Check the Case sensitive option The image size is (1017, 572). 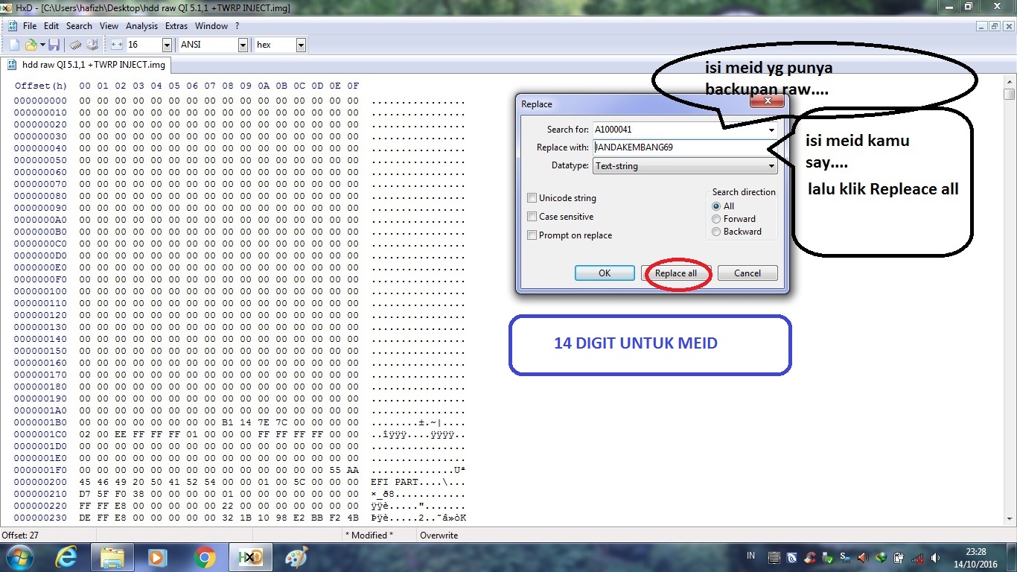(x=532, y=217)
